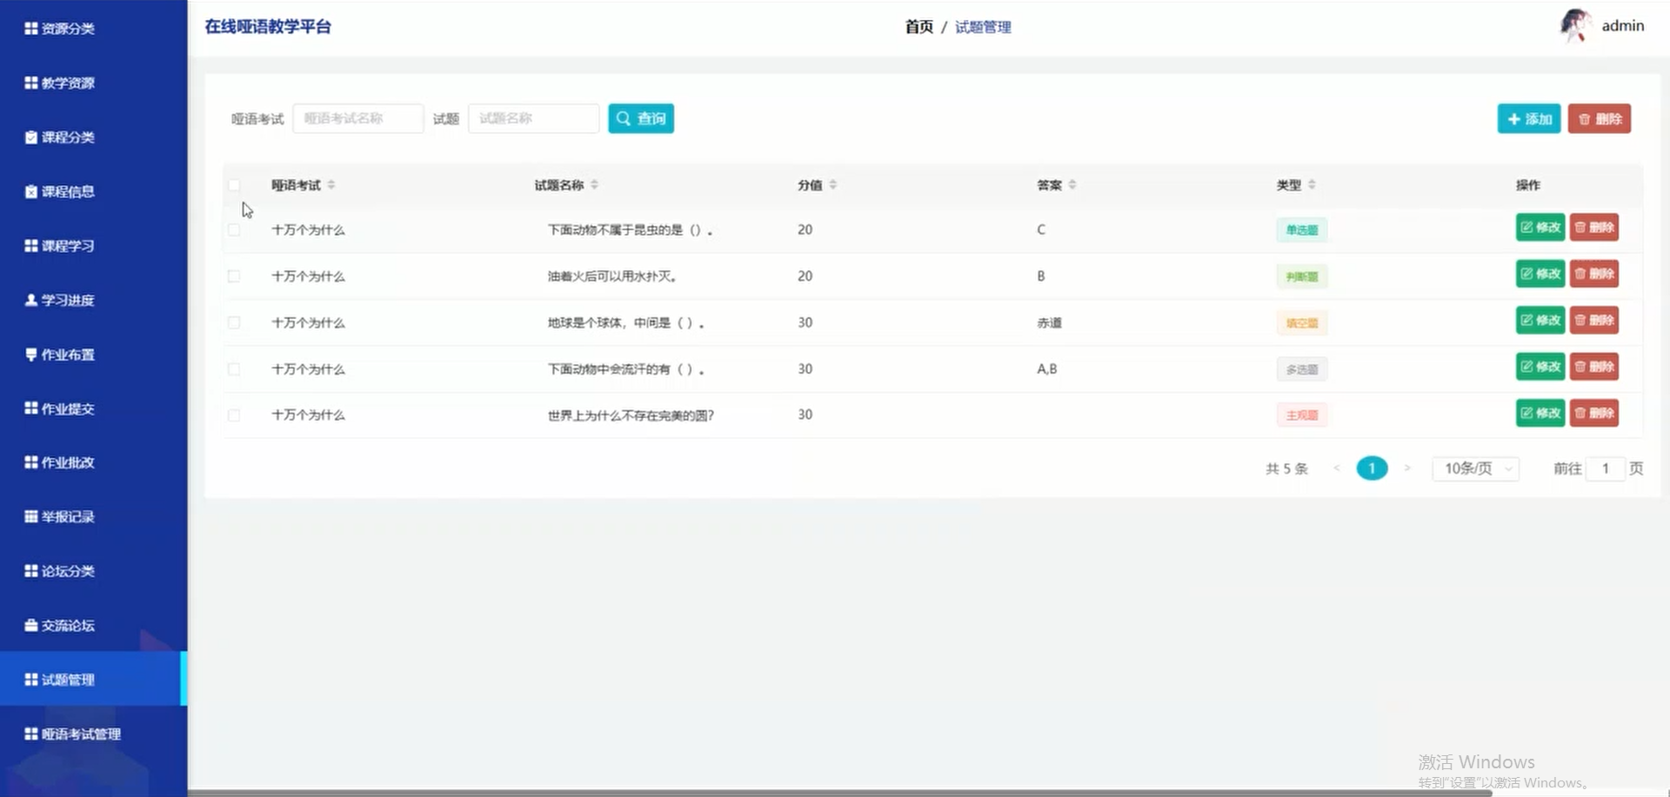Click the 查询 search button
Image resolution: width=1670 pixels, height=797 pixels.
click(x=641, y=118)
